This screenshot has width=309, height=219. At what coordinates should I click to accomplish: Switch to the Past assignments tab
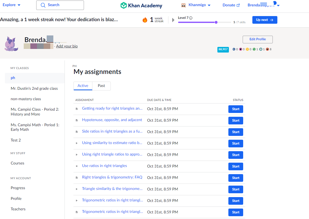click(101, 86)
